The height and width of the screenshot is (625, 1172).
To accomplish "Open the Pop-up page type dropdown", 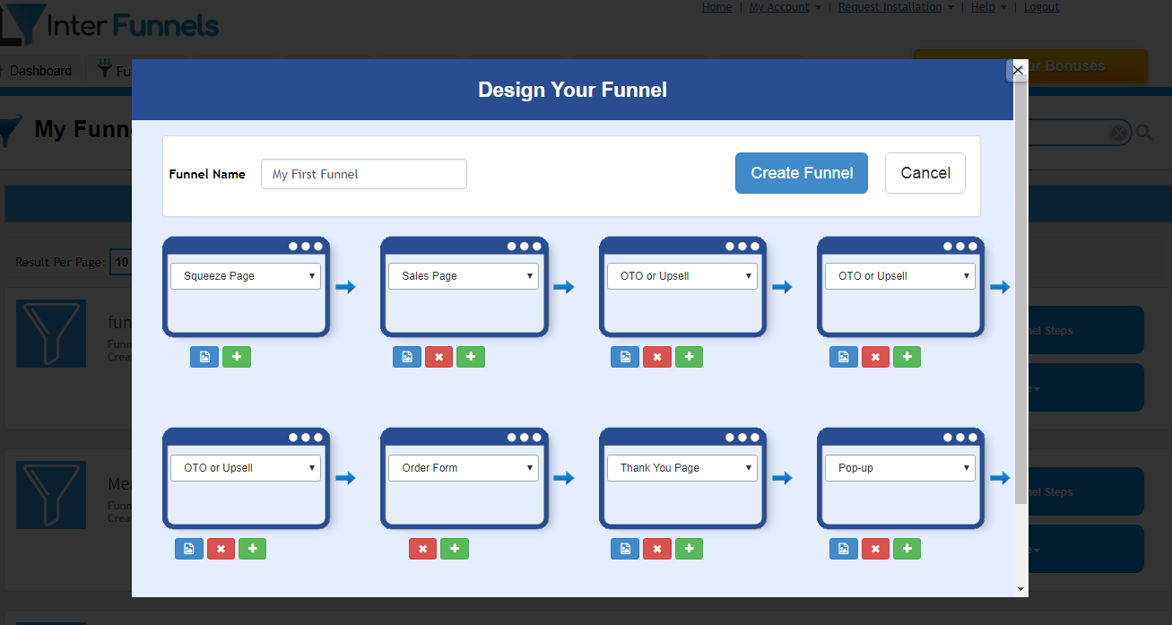I will [x=900, y=468].
